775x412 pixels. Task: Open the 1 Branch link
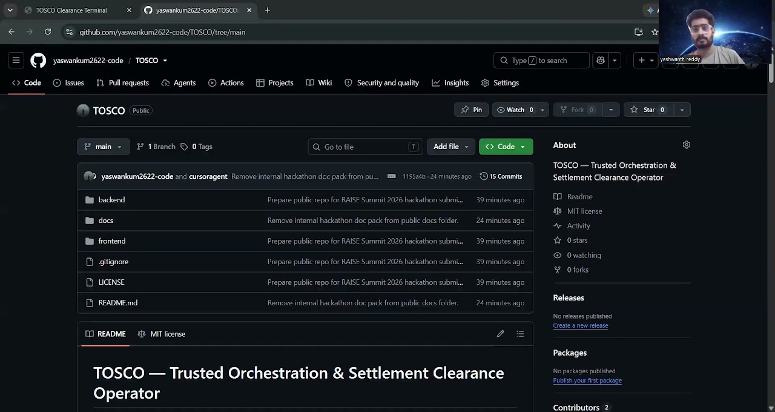pyautogui.click(x=156, y=147)
